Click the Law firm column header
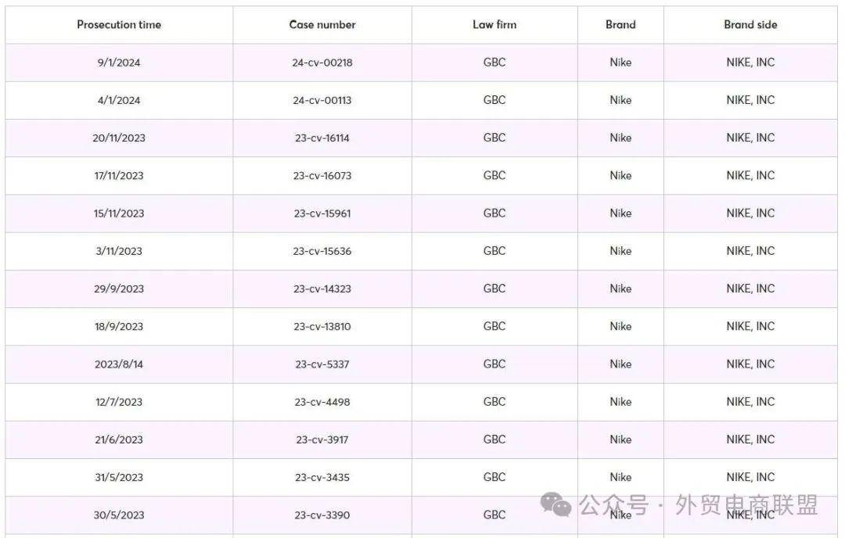The width and height of the screenshot is (845, 538). coord(494,25)
